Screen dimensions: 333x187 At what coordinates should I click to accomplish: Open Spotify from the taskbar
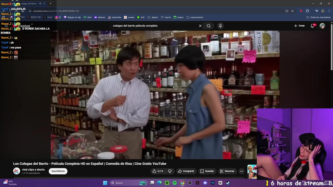click(175, 183)
